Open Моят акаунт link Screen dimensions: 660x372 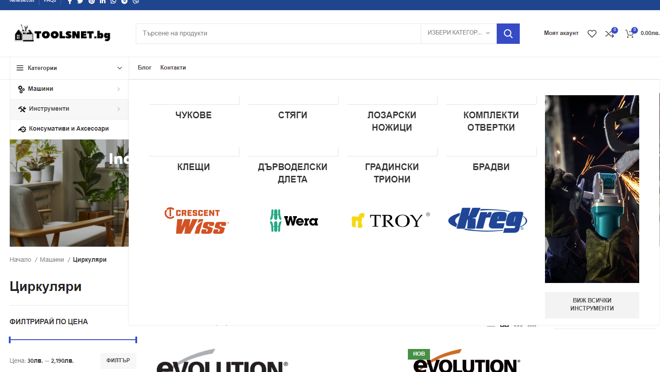[x=561, y=33]
